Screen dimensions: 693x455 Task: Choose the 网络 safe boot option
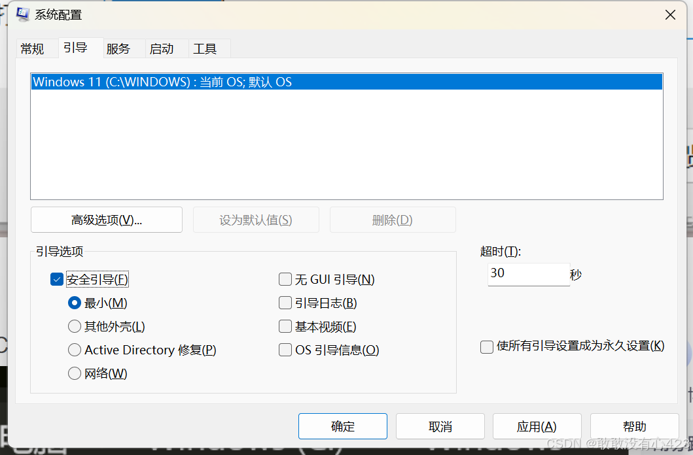point(75,373)
